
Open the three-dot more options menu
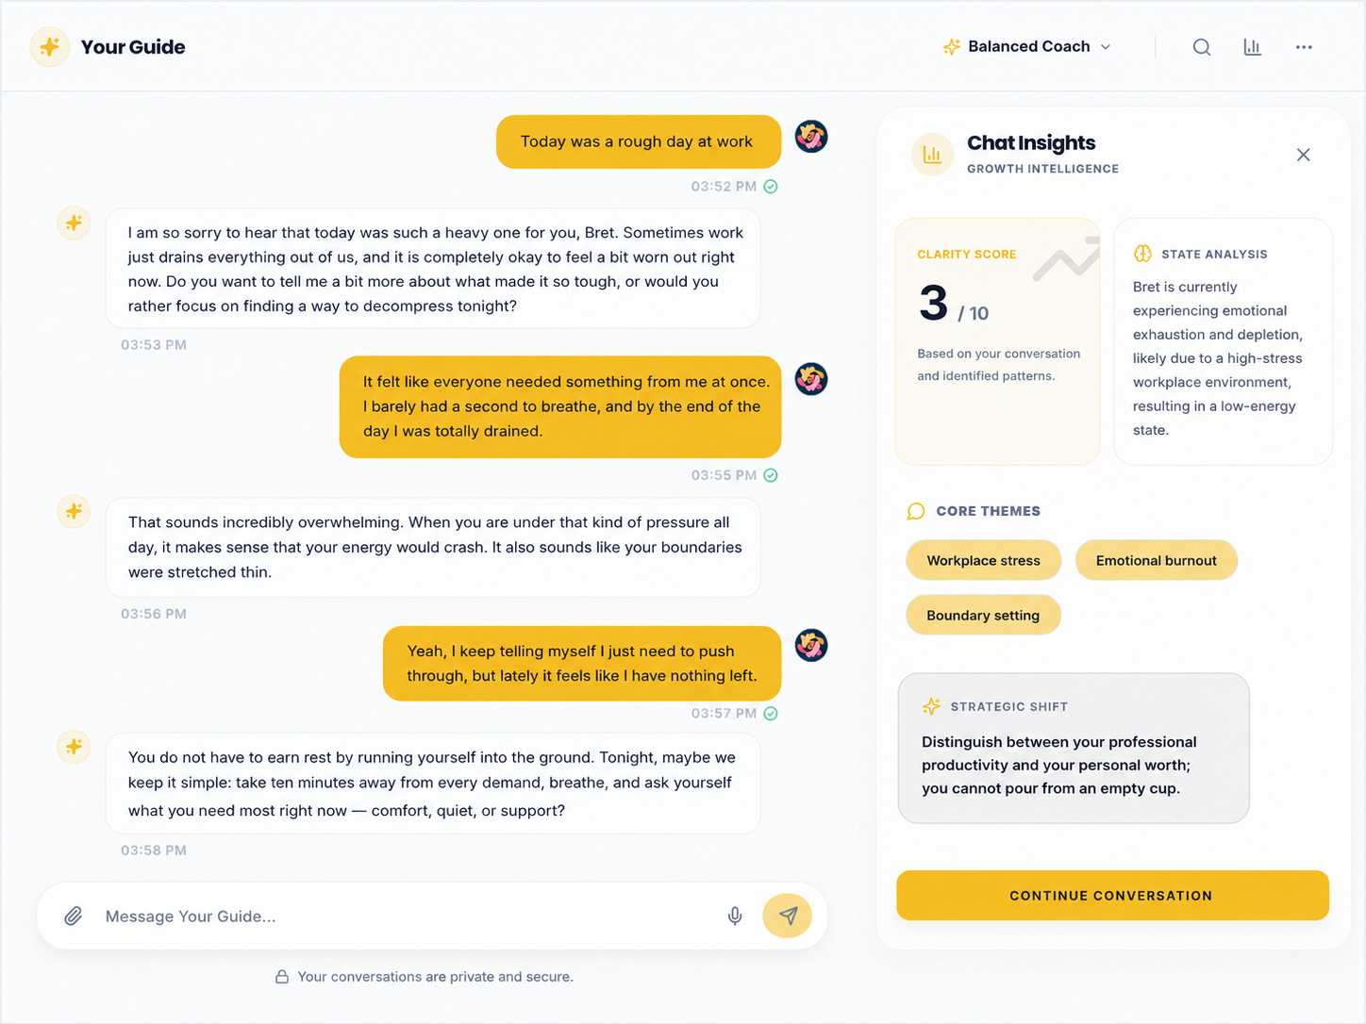(1304, 47)
